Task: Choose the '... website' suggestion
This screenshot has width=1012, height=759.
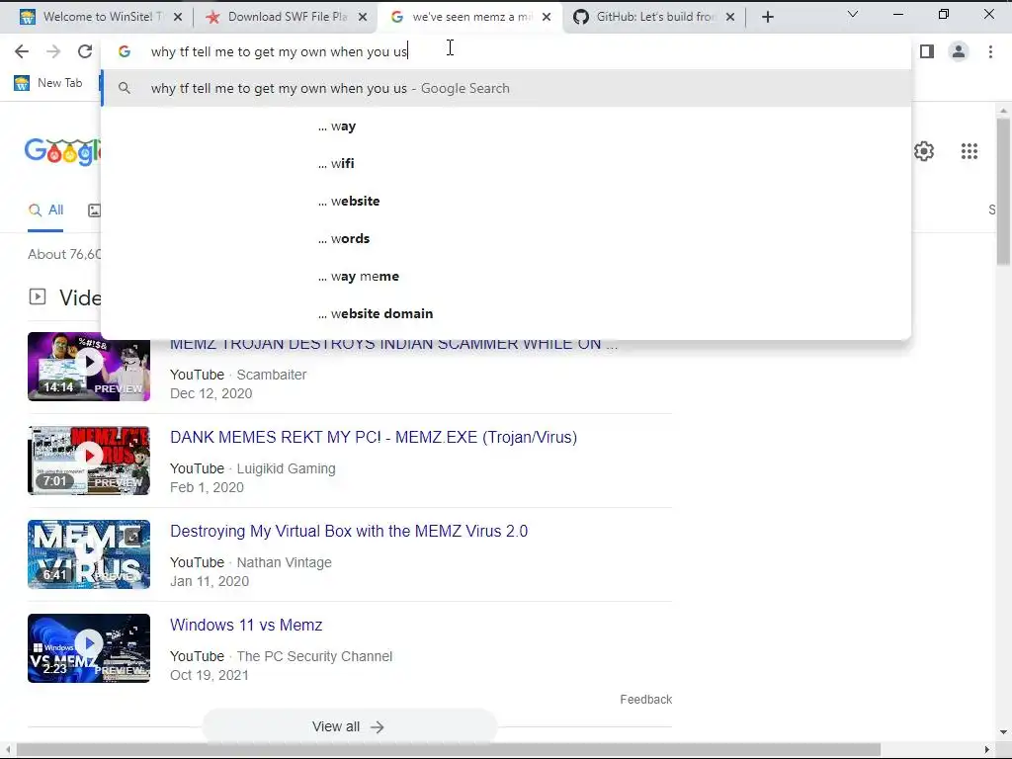Action: [507, 202]
